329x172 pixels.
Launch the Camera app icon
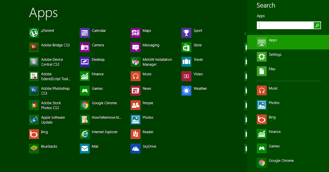(85, 47)
